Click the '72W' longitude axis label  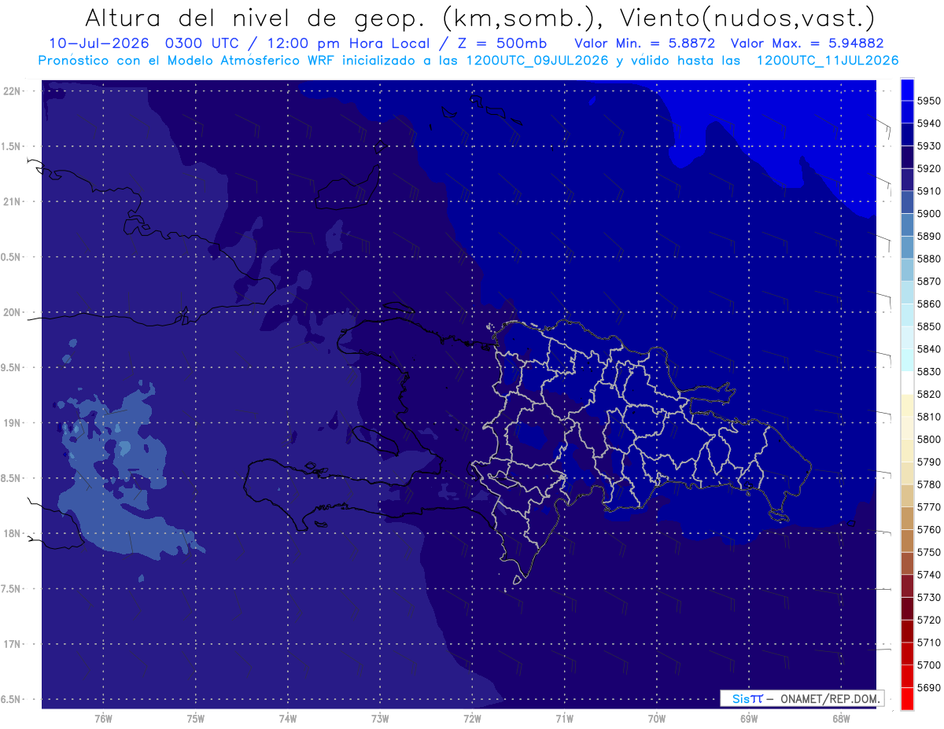click(x=472, y=719)
